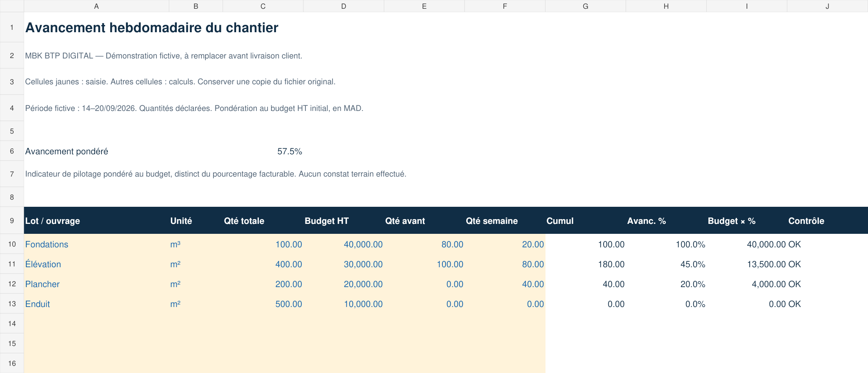Select row 9 header
The image size is (868, 373).
coord(12,220)
